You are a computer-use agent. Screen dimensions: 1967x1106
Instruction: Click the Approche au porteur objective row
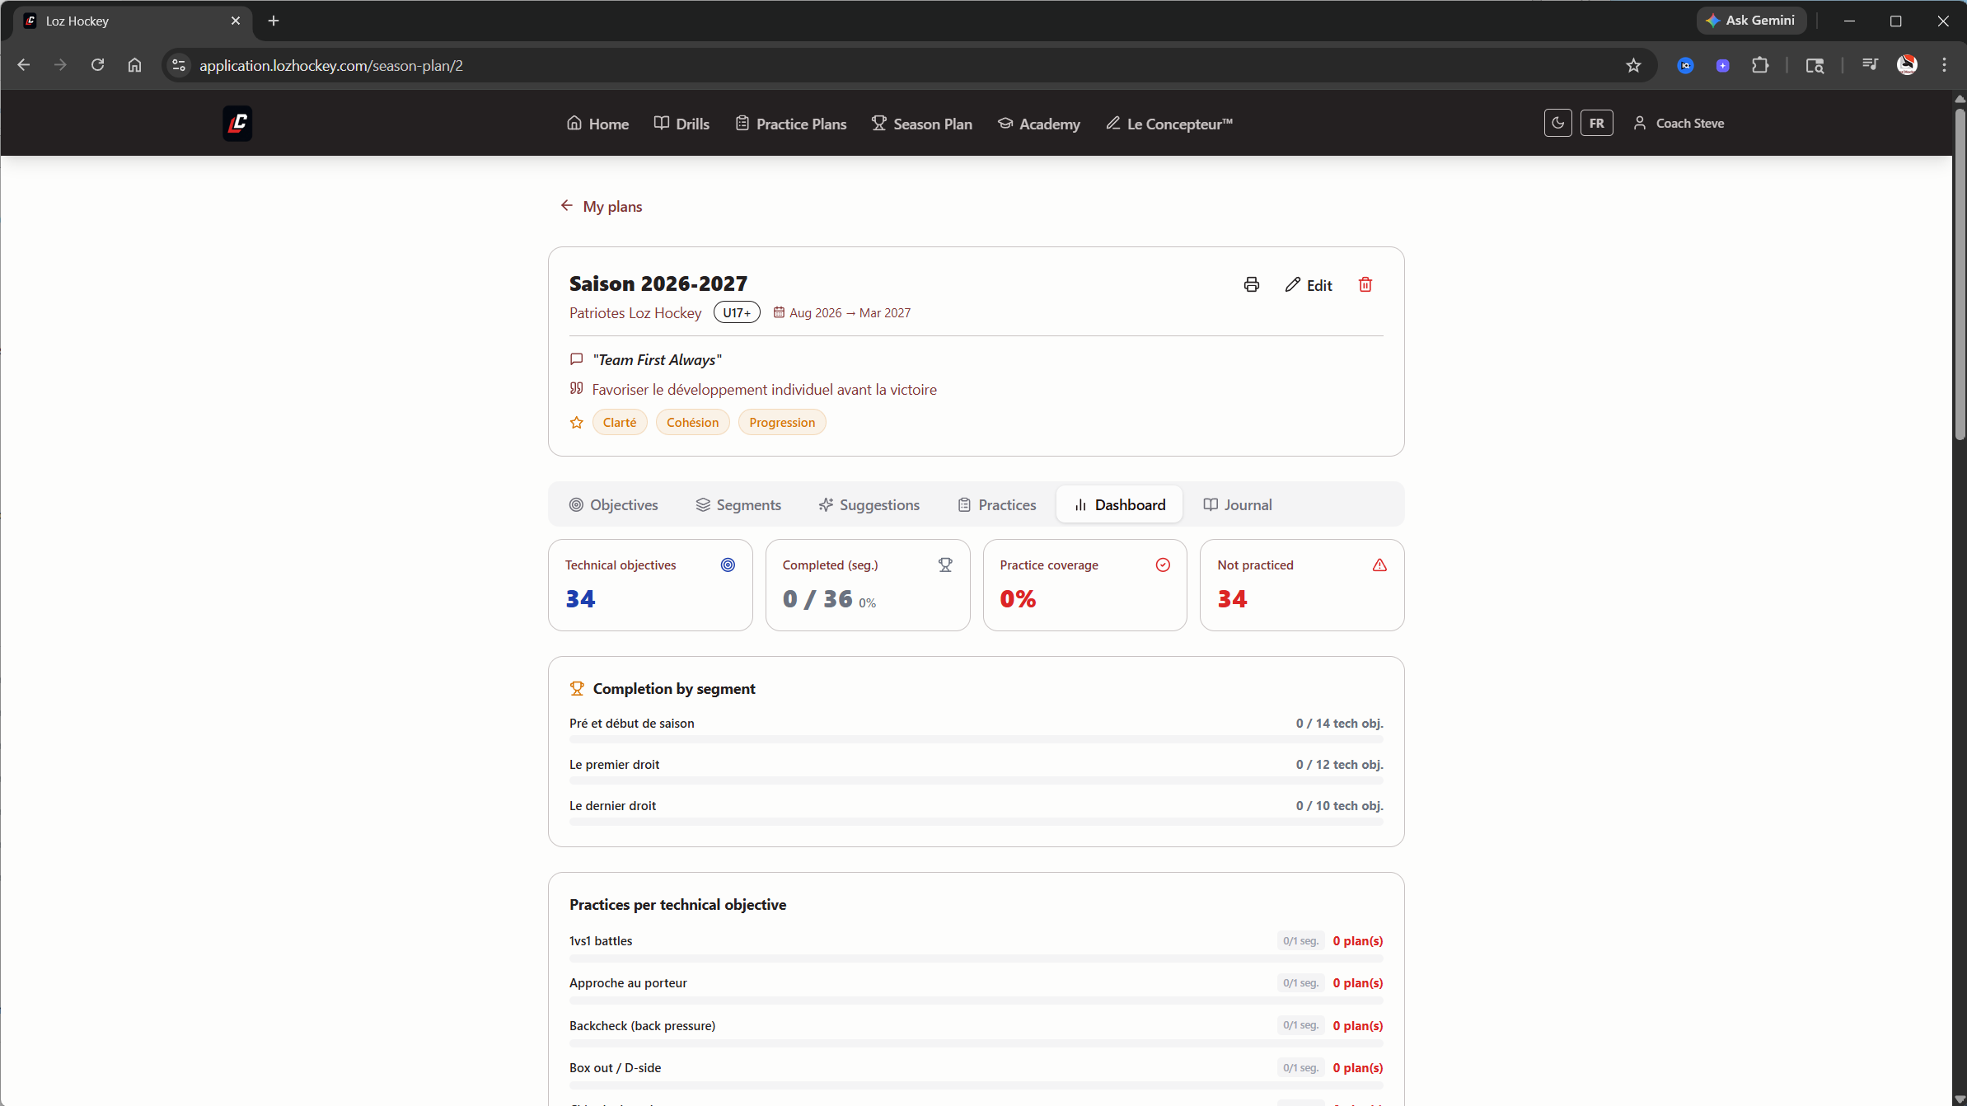(976, 989)
